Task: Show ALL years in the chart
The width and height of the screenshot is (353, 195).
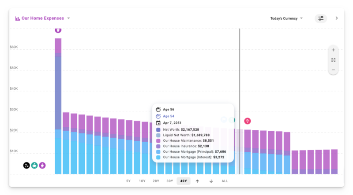Action: point(225,181)
